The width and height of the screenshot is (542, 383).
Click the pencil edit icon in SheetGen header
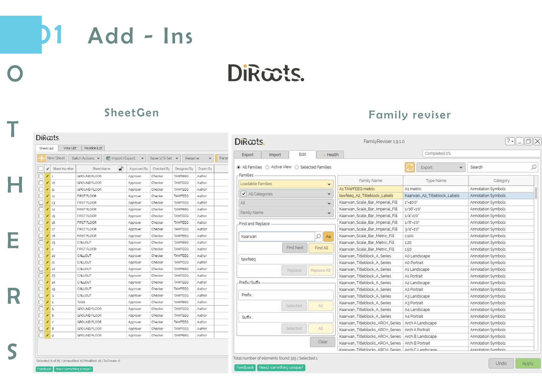click(48, 169)
